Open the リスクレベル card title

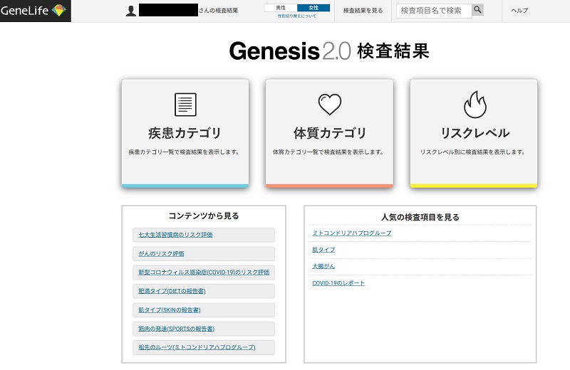coord(475,133)
